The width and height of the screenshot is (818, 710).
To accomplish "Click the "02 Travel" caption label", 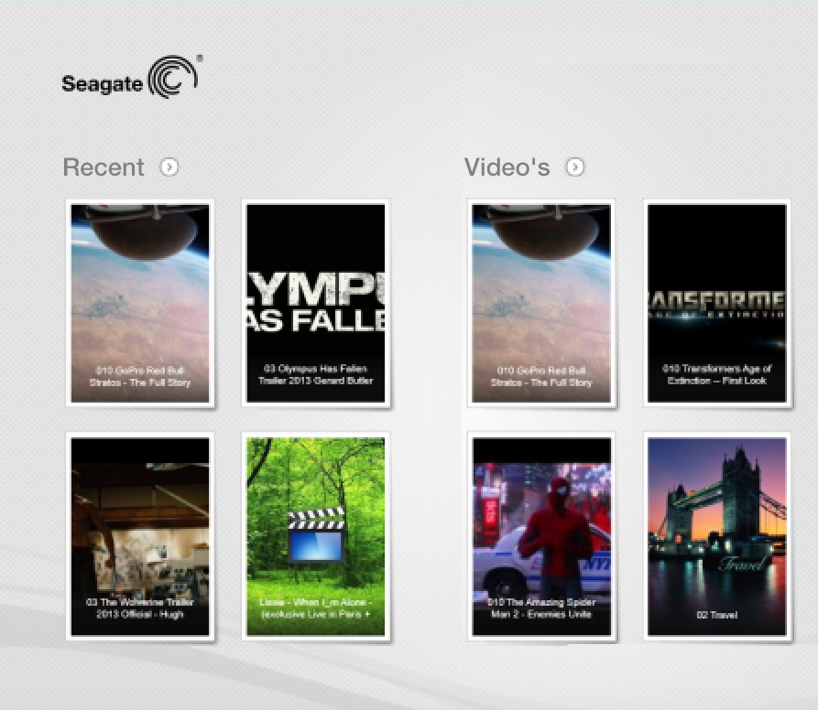I will click(x=717, y=615).
